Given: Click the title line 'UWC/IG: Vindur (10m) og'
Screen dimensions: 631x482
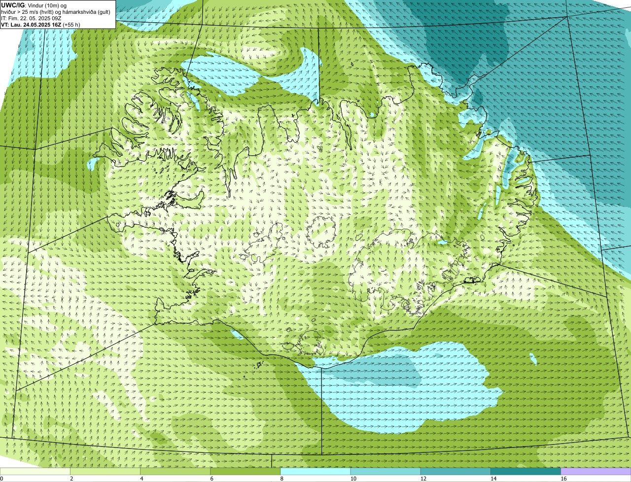Looking at the screenshot, I should 34,5.
